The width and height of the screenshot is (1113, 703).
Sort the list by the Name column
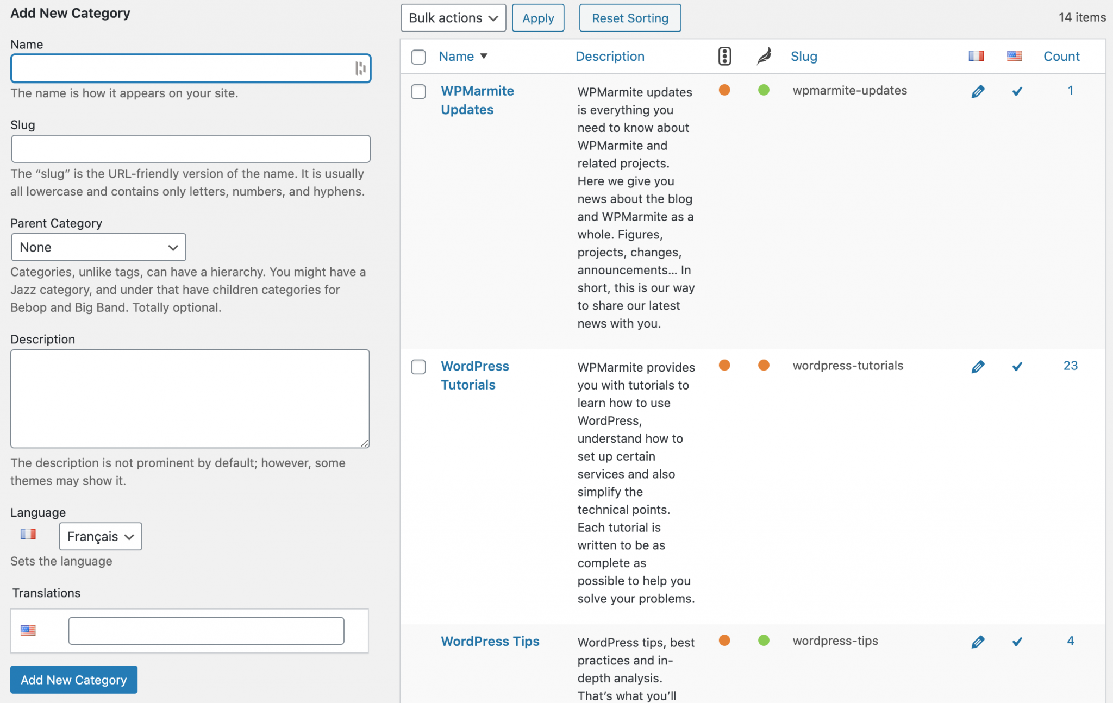(457, 56)
